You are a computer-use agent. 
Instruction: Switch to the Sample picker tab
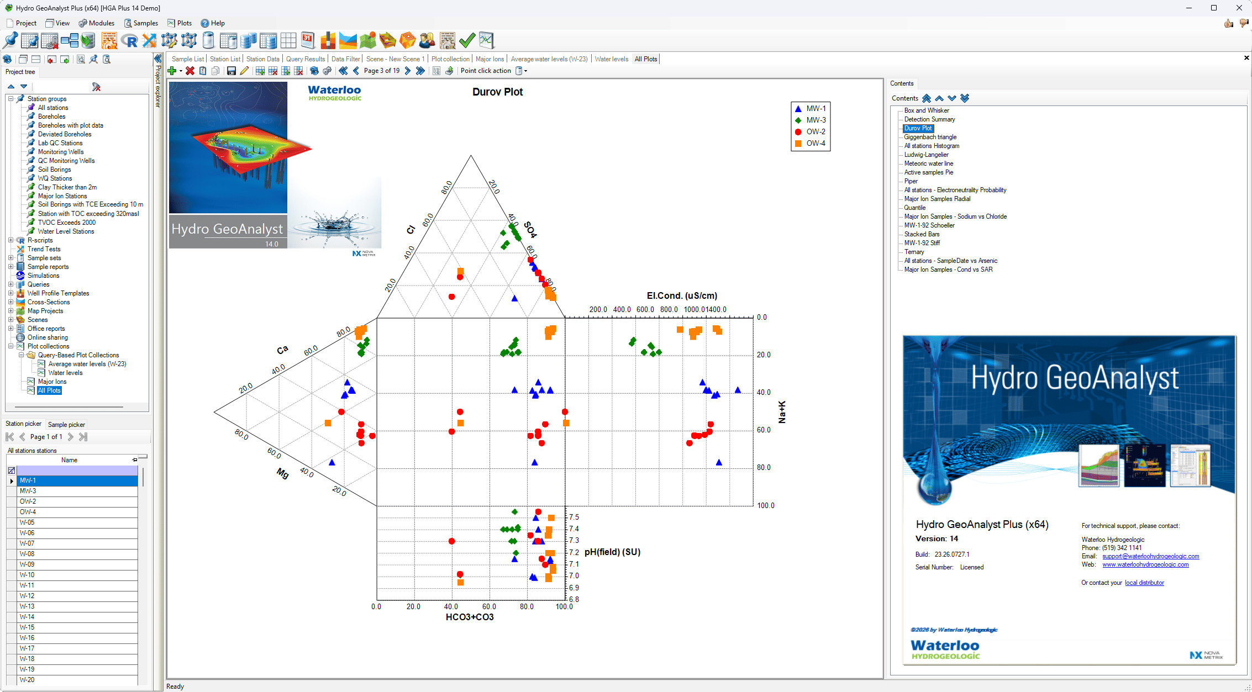point(66,425)
